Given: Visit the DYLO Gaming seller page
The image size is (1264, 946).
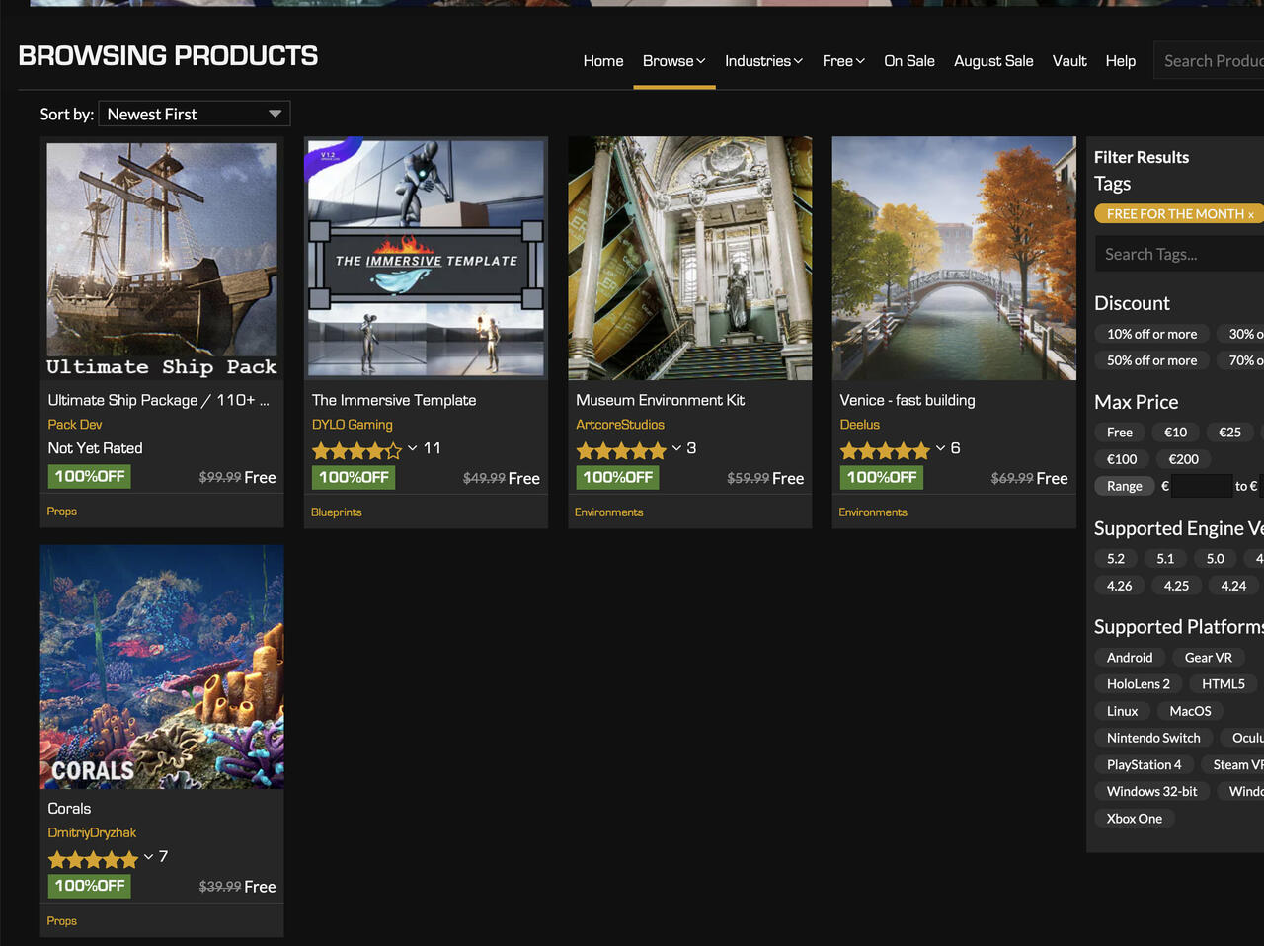Looking at the screenshot, I should point(353,424).
